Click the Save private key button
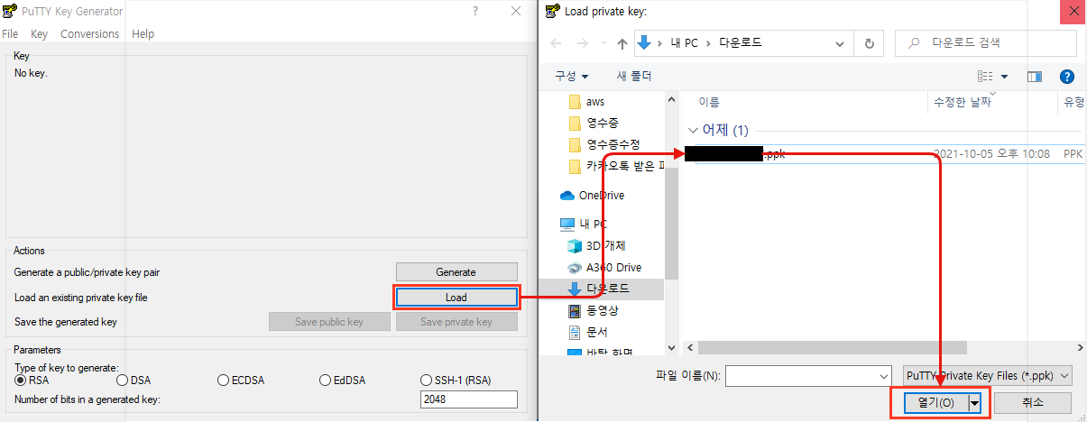The height and width of the screenshot is (422, 1087). (456, 322)
